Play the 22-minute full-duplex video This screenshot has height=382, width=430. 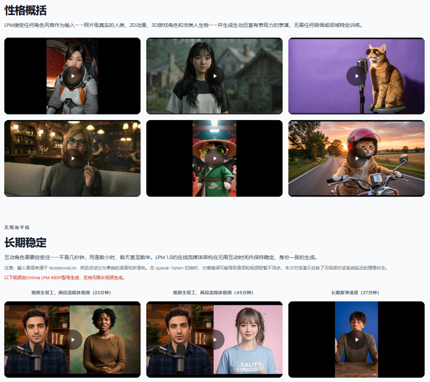[72, 340]
